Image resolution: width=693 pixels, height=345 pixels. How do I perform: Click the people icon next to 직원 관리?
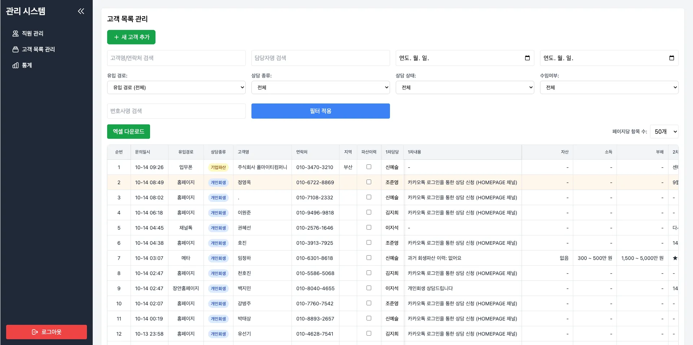click(x=16, y=33)
